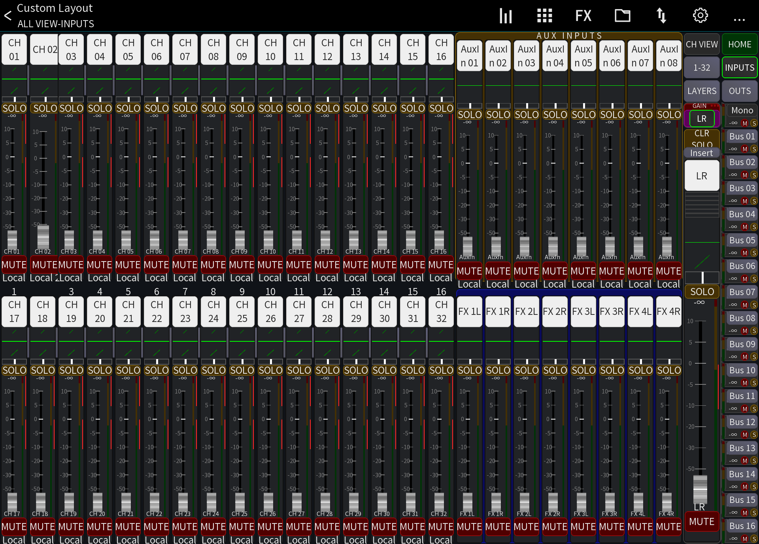Click the CH 09 pan slider
Screen dimensions: 759x544
click(242, 99)
